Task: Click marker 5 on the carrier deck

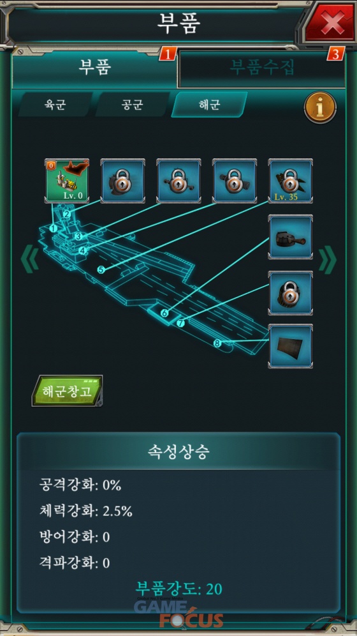Action: [x=101, y=269]
